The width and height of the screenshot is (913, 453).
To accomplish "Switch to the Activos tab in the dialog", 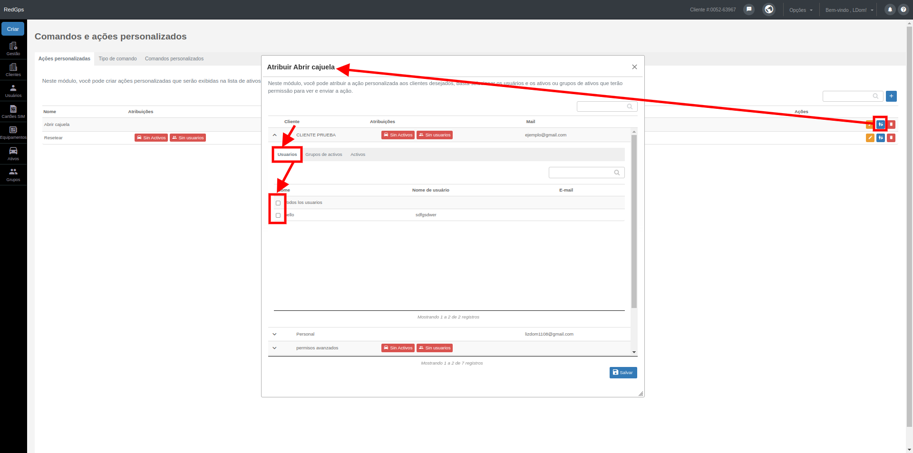I will point(358,154).
